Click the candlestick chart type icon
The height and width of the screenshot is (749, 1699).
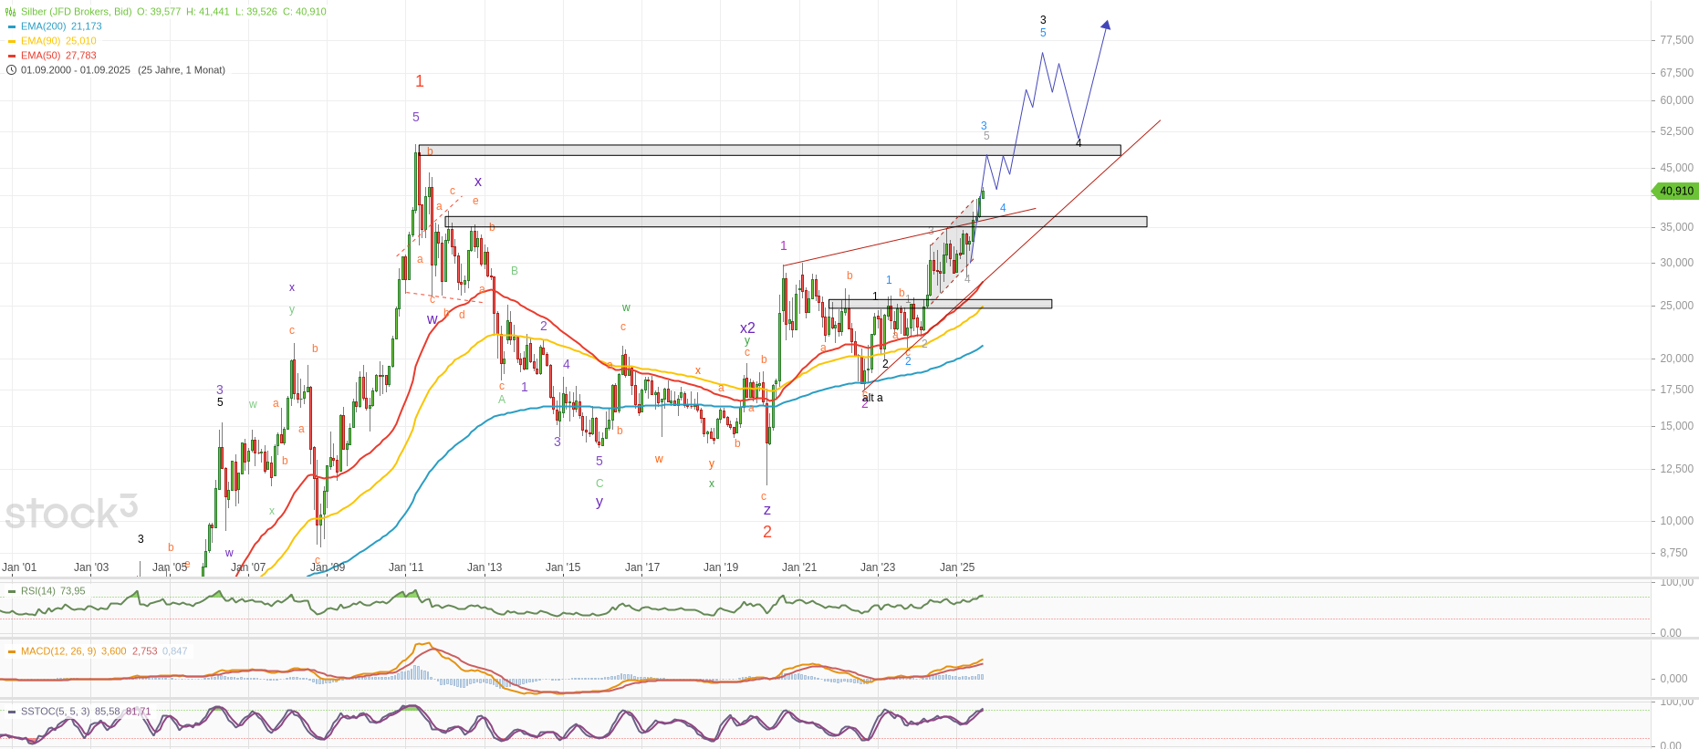coord(11,12)
